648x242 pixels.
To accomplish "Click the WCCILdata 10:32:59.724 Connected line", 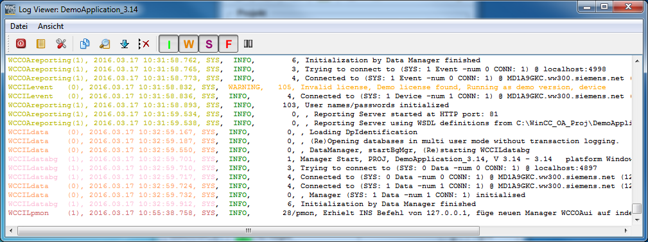I will click(319, 186).
